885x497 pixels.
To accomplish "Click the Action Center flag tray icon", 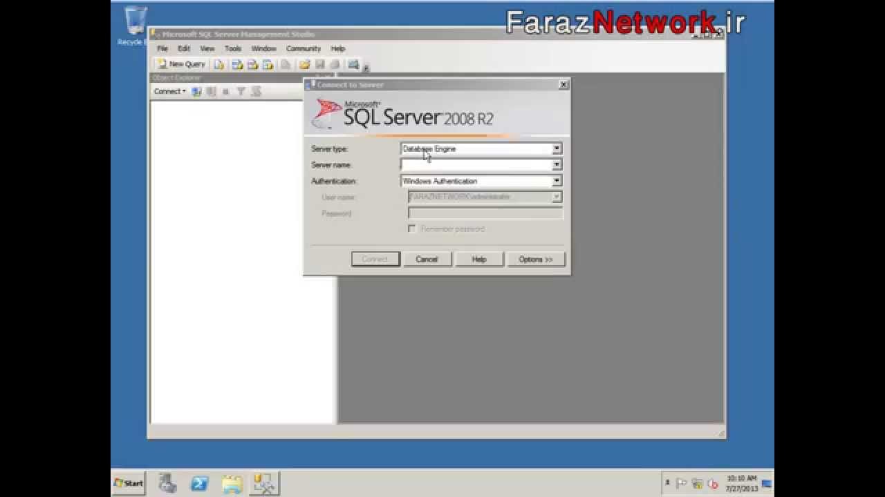I will [x=682, y=483].
